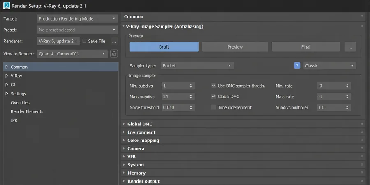The height and width of the screenshot is (185, 370).
Task: Open the View to Render dropdown
Action: coord(72,54)
